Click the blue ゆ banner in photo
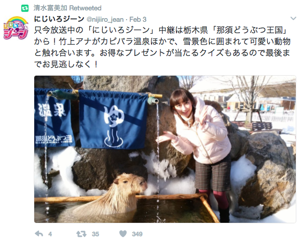Screen dimensions: 301x242 [113, 119]
